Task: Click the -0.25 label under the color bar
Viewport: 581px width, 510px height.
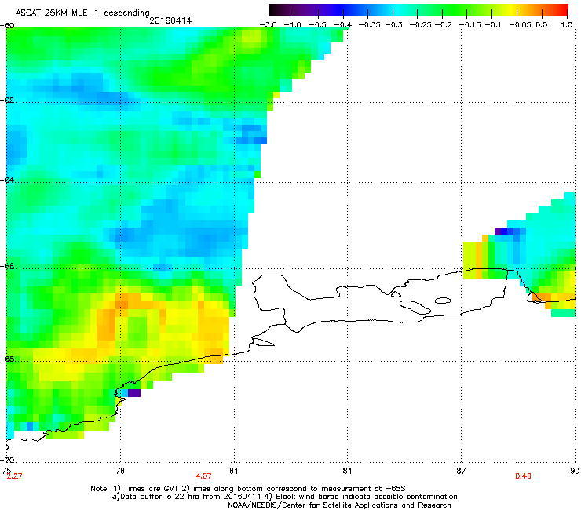Action: pos(420,25)
